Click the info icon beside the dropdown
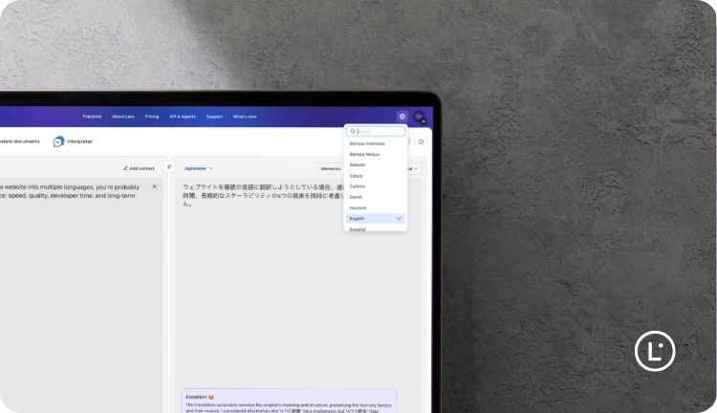The width and height of the screenshot is (717, 413). (421, 141)
